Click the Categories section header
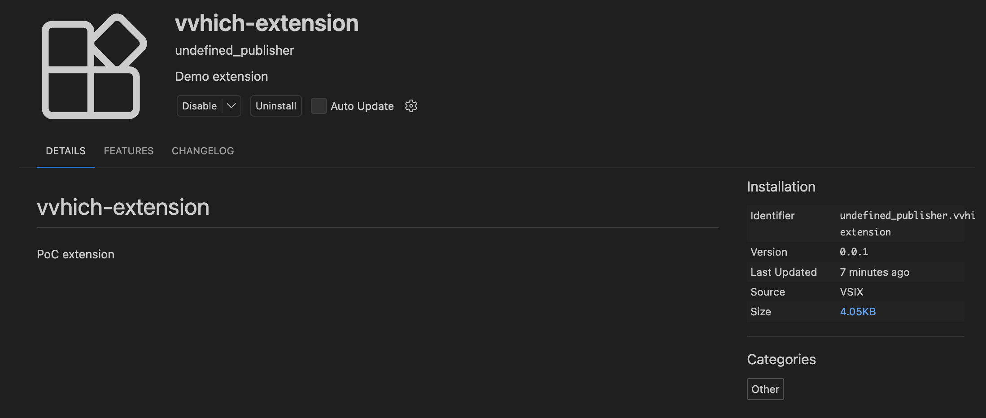Image resolution: width=986 pixels, height=418 pixels. 781,359
